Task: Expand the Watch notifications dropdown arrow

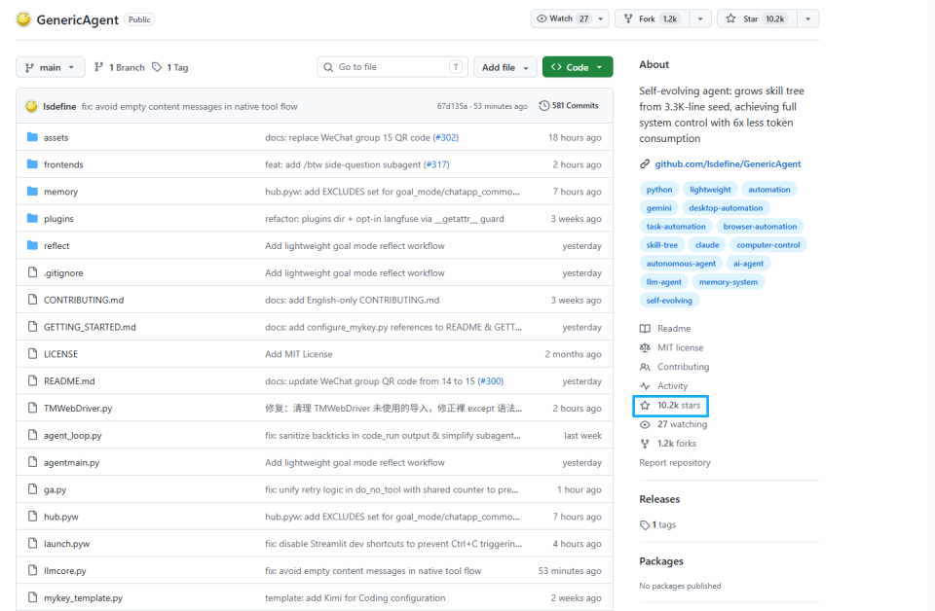Action: pyautogui.click(x=601, y=18)
